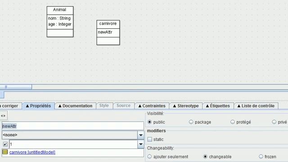
Task: Enable the static modifier checkbox
Action: [x=150, y=139]
